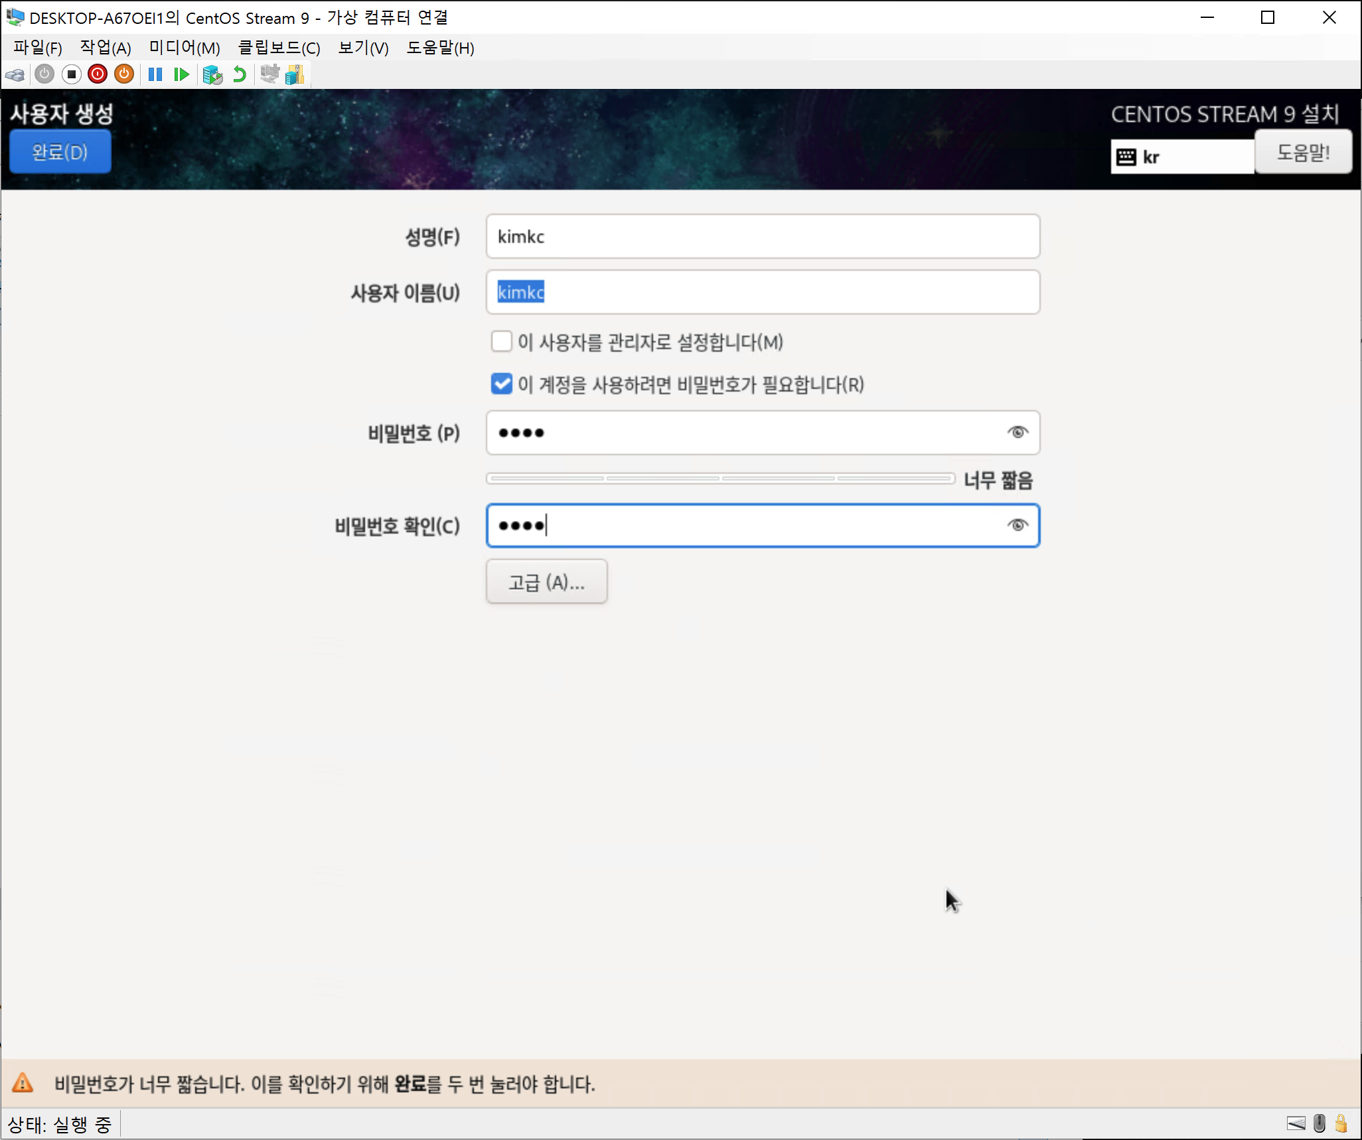Image resolution: width=1362 pixels, height=1140 pixels.
Task: Click the keyboard status icon in status bar
Action: point(1296,1123)
